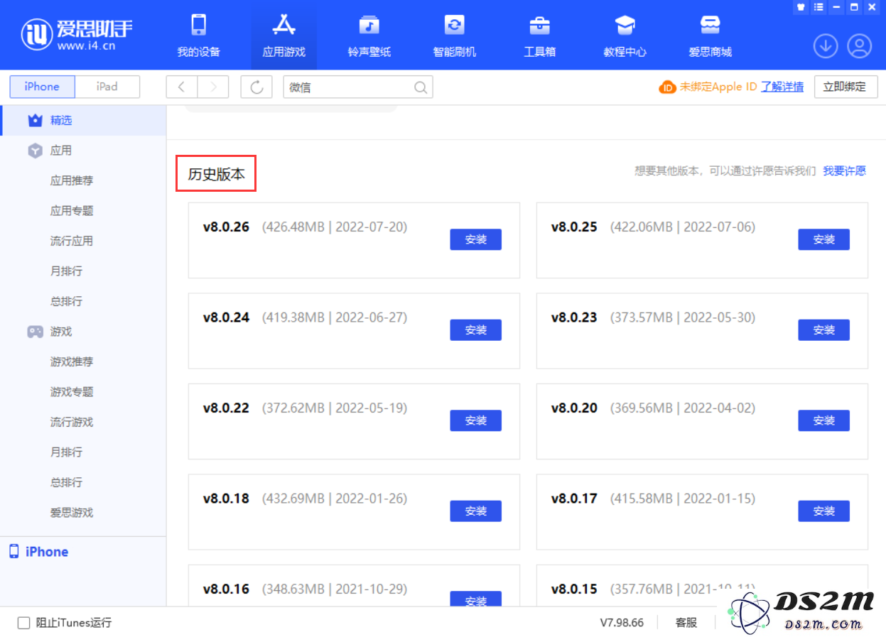Click the 我要许愿 link
This screenshot has width=886, height=637.
845,171
